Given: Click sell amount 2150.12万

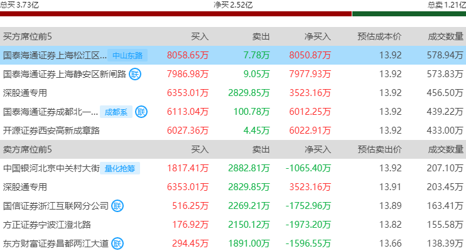Looking at the screenshot, I should (249, 225).
